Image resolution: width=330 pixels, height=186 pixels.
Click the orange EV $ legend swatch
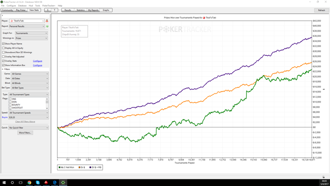click(80, 168)
